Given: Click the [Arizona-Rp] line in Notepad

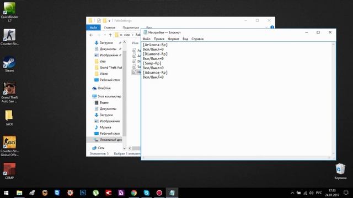Looking at the screenshot, I should pyautogui.click(x=155, y=45).
